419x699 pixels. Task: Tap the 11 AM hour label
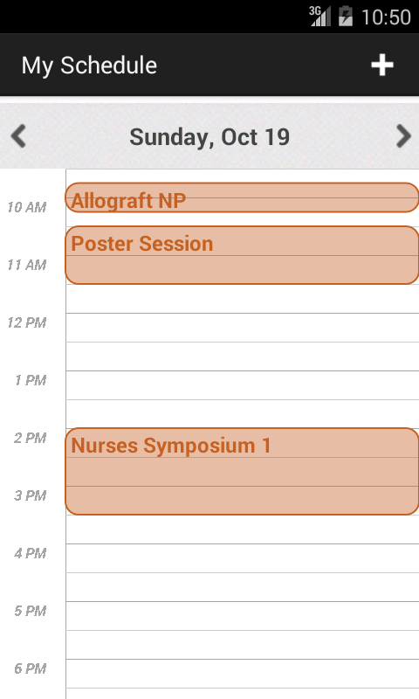(x=27, y=266)
